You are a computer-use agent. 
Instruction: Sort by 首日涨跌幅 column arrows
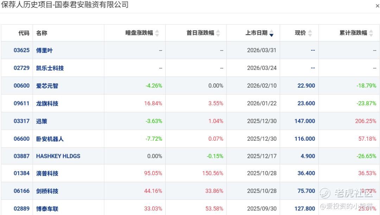tap(218, 33)
